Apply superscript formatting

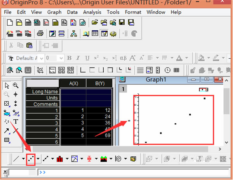point(96,58)
